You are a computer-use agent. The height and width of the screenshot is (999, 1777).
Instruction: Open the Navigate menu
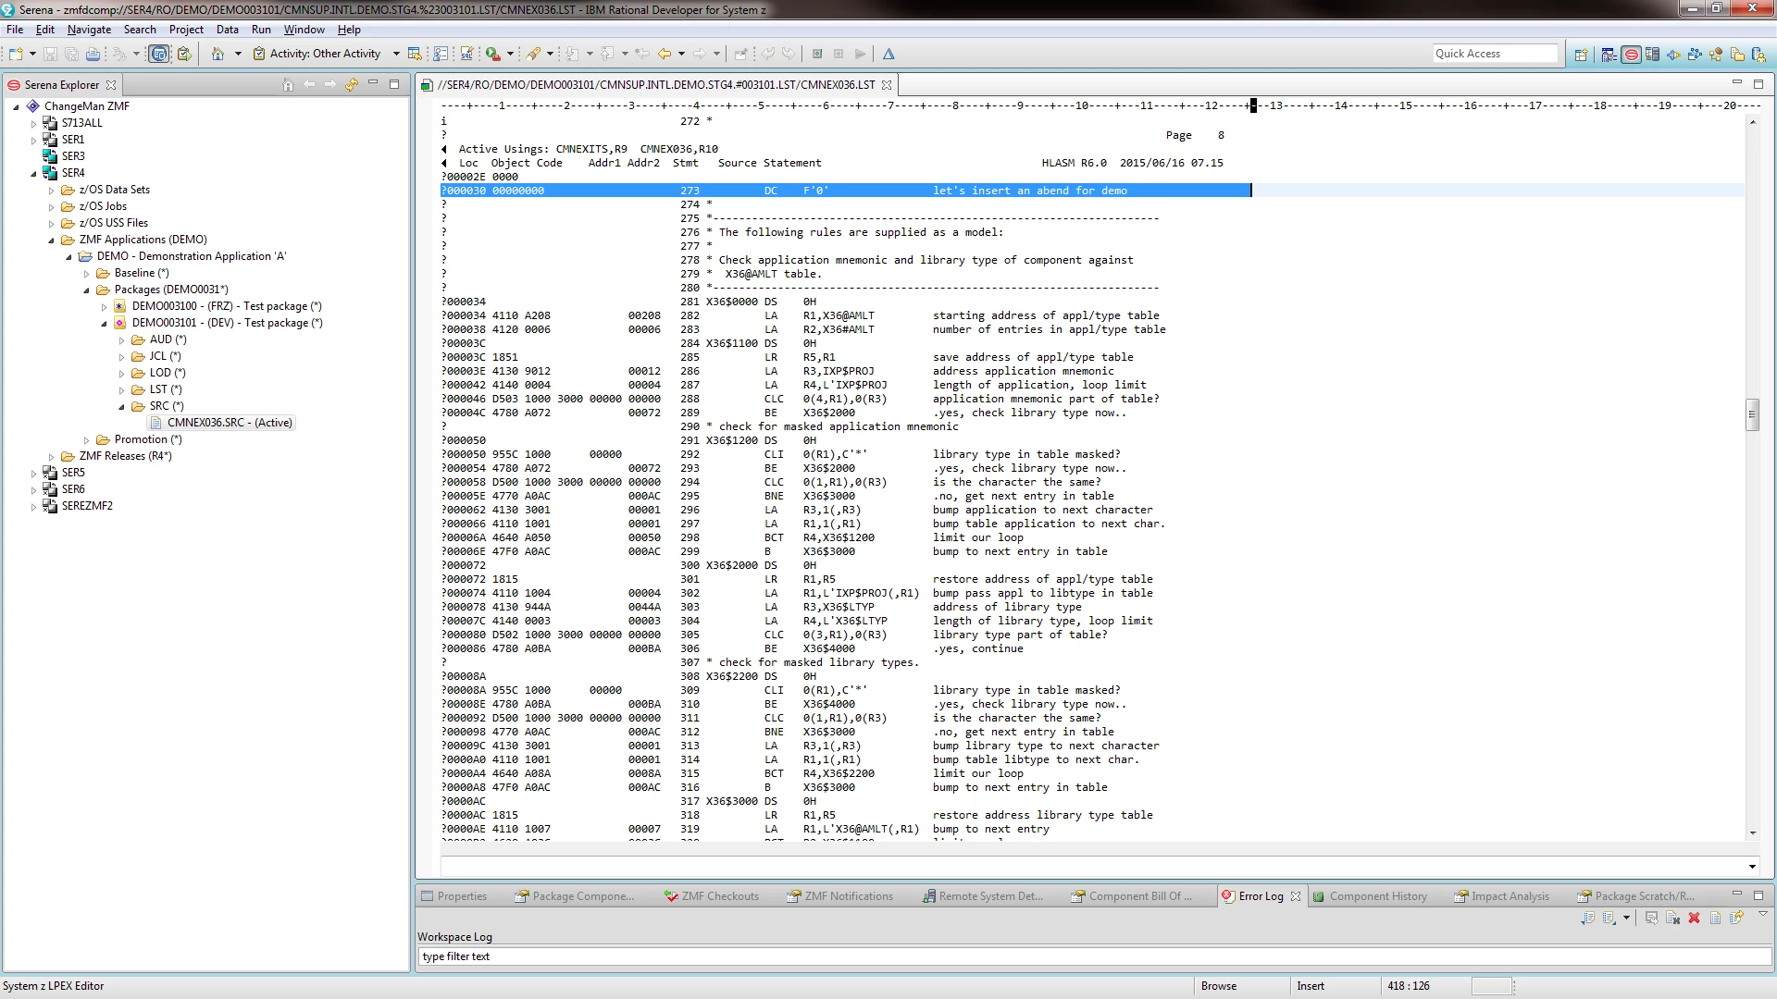pos(89,30)
